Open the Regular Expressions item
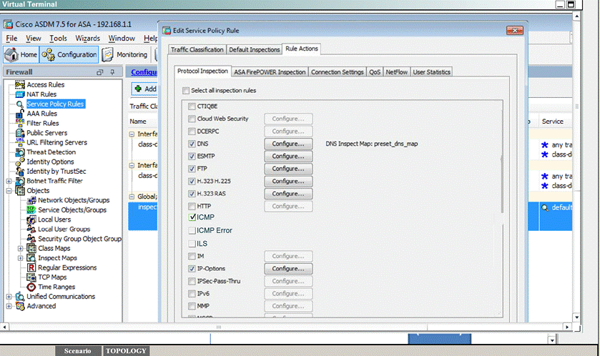 (67, 267)
